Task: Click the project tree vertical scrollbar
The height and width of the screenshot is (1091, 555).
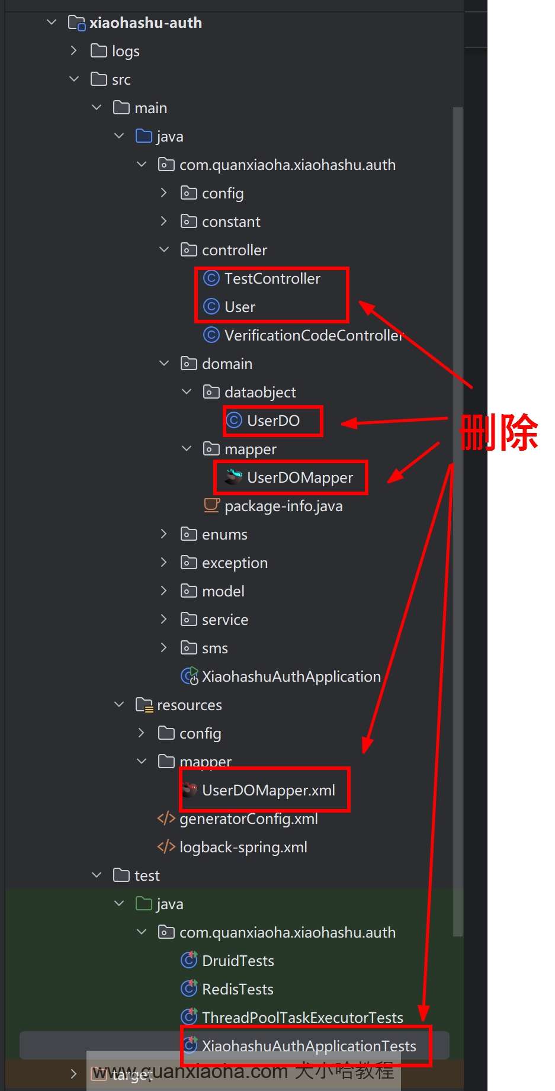Action: pos(457,521)
